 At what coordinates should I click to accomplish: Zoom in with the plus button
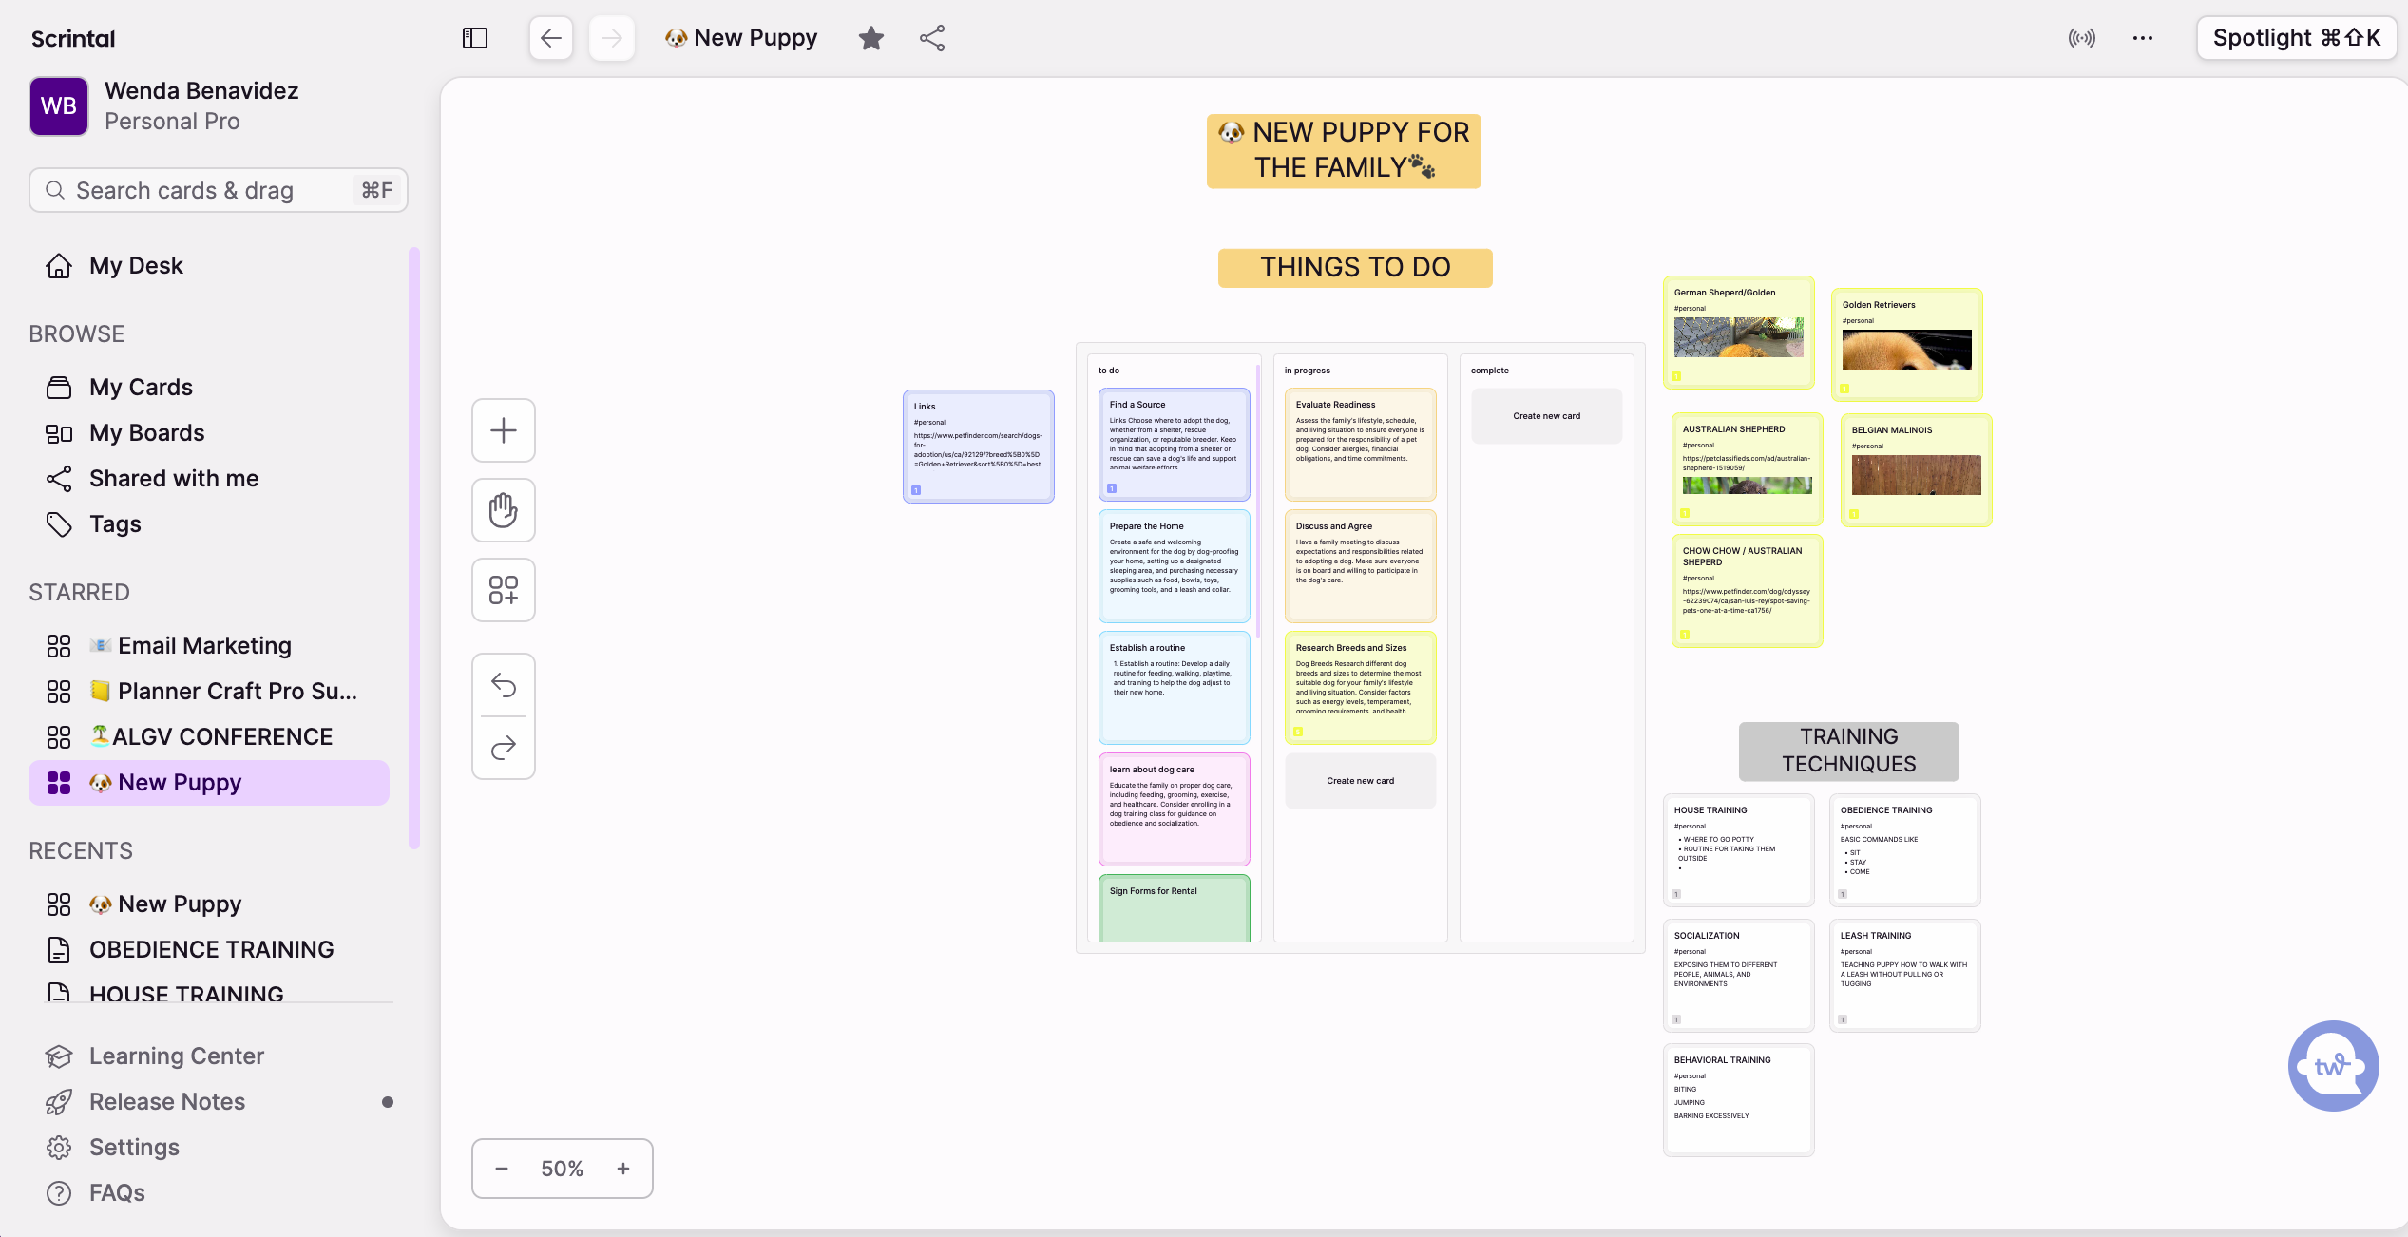623,1169
